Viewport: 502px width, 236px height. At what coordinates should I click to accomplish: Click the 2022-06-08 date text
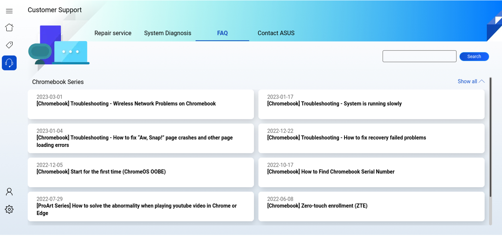[280, 199]
